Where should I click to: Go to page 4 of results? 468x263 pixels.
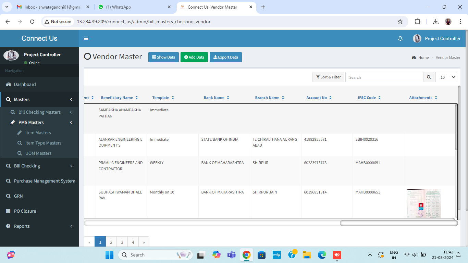pyautogui.click(x=133, y=242)
